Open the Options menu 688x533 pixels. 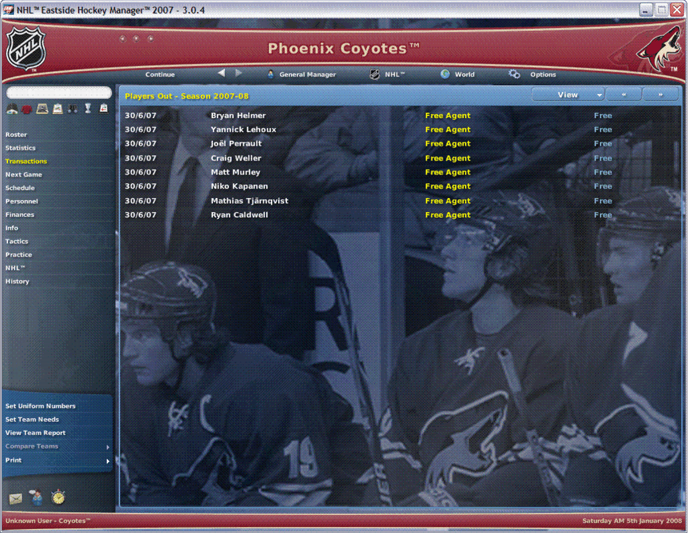coord(543,75)
